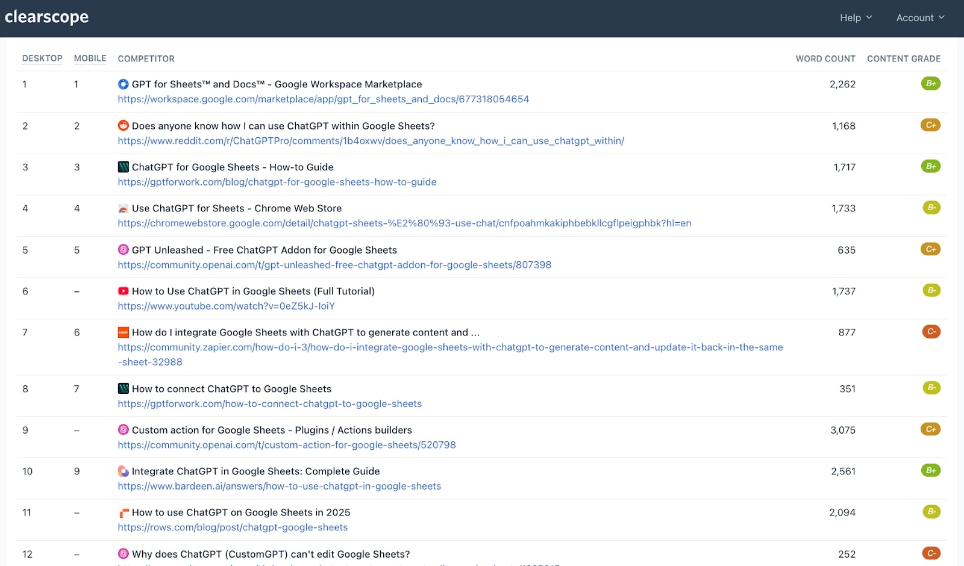
Task: Click the C+ grade badge on the Reddit row
Action: 931,125
